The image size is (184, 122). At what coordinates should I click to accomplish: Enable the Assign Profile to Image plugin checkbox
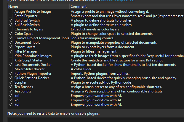pyautogui.click(x=11, y=12)
